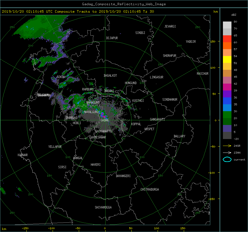This screenshot has height=232, width=248.
Task: Click the YELLAPUR city label
Action: [x=55, y=147]
